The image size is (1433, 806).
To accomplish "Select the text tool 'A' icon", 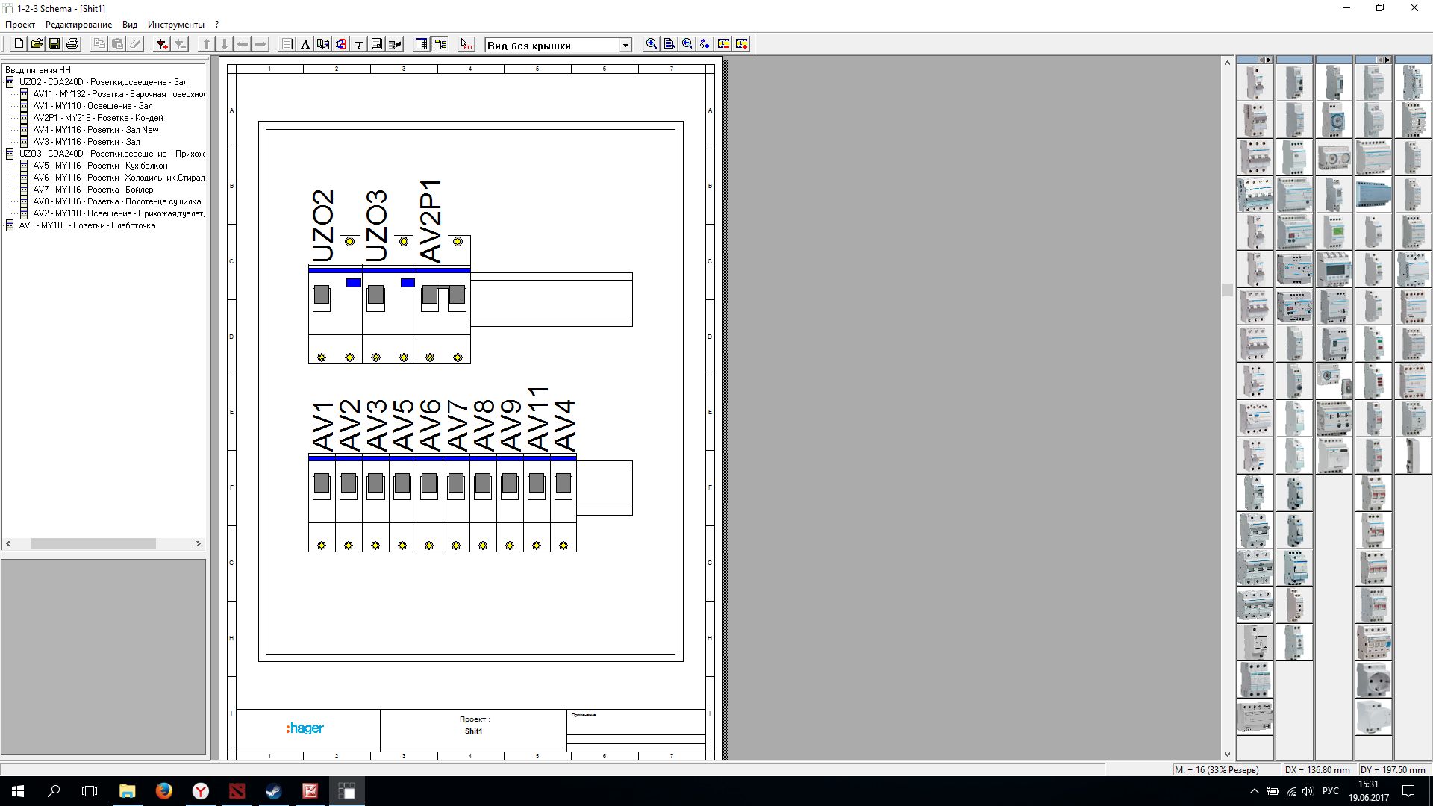I will pos(305,44).
